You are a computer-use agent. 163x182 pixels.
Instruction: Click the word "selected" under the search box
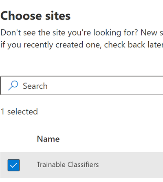click(22, 112)
